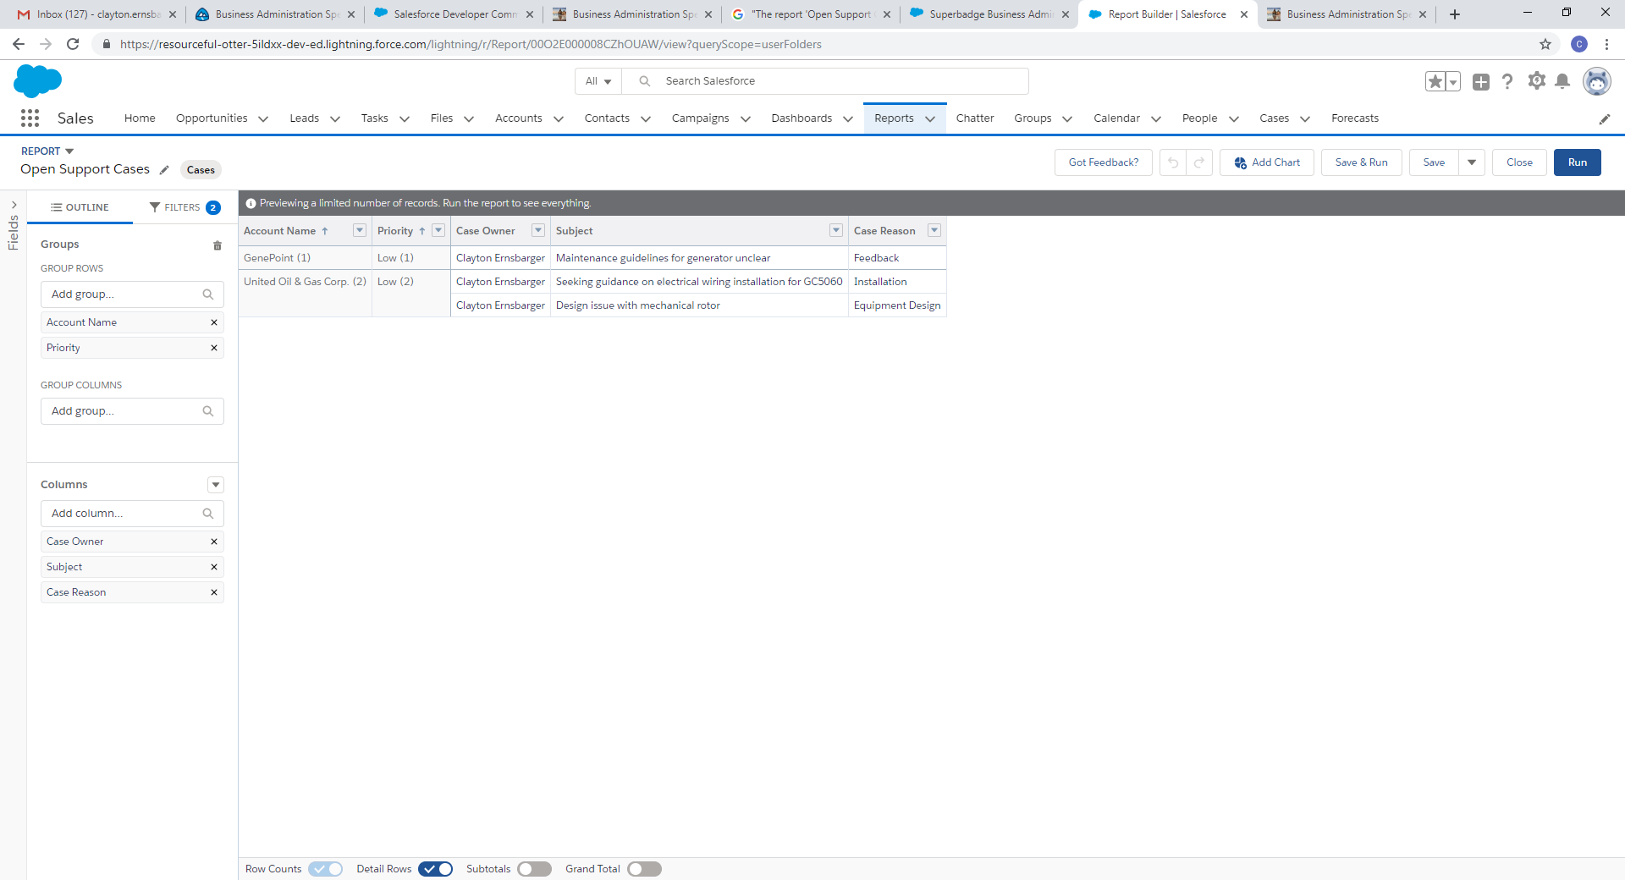Click the Save button
Viewport: 1625px width, 880px height.
pos(1434,162)
